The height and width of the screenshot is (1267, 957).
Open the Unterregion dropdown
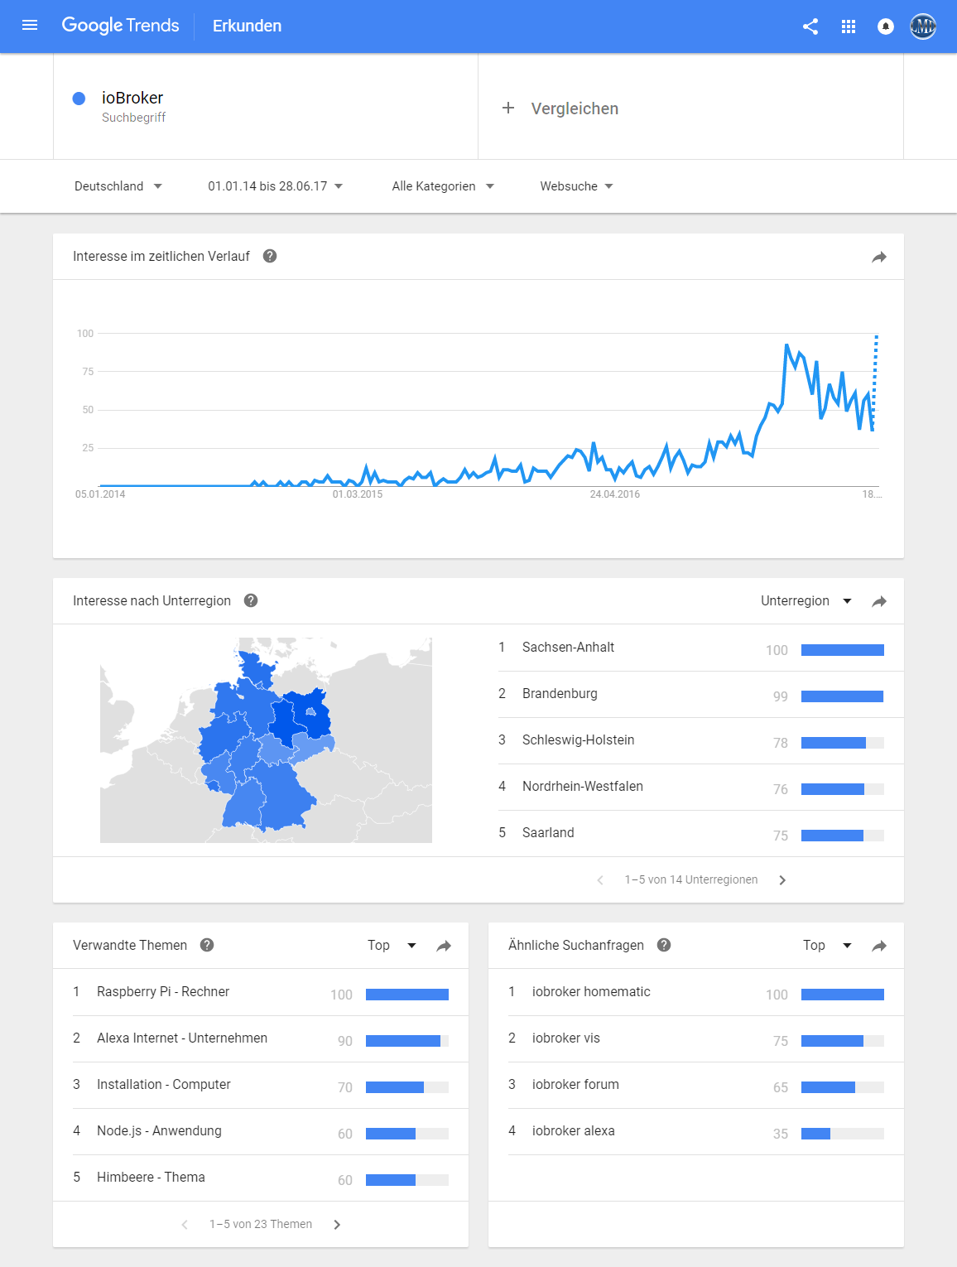[x=806, y=601]
